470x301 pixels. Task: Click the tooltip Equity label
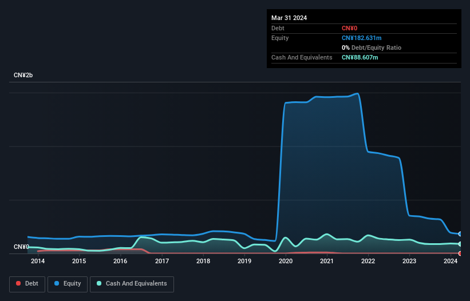pos(280,38)
